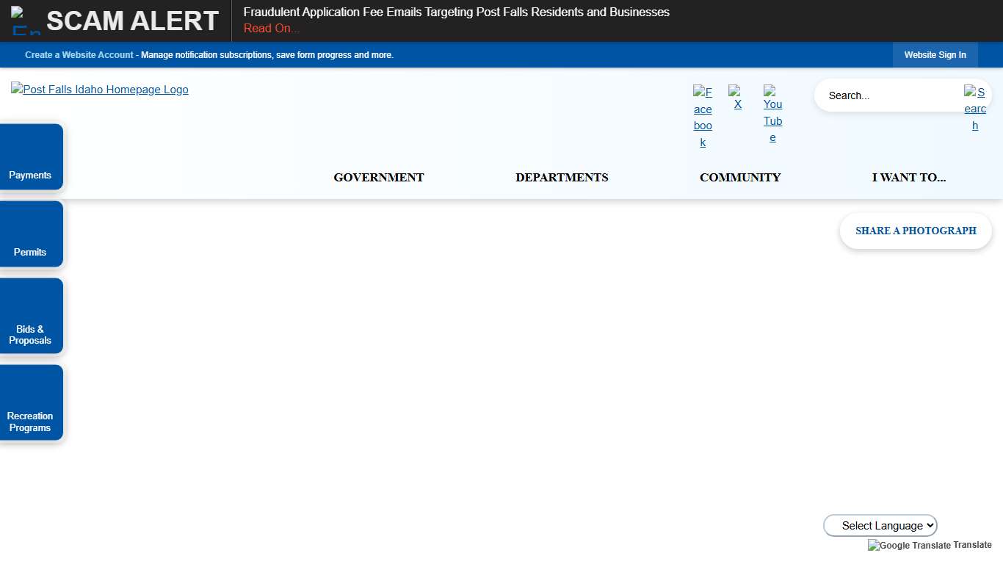This screenshot has height=564, width=1003.
Task: Open the X social media icon
Action: pyautogui.click(x=735, y=98)
